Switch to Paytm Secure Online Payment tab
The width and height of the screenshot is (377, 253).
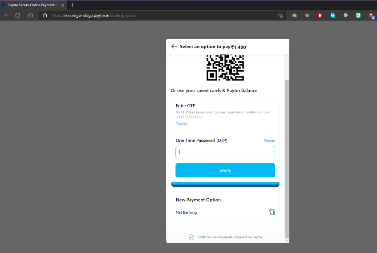pos(33,5)
